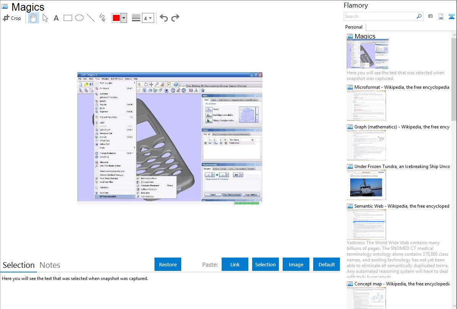Click the icon beside the Semantic Web title
457x309 pixels.
350,206
